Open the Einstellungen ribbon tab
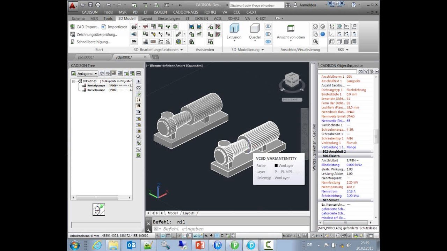The image size is (447, 251). point(169,18)
